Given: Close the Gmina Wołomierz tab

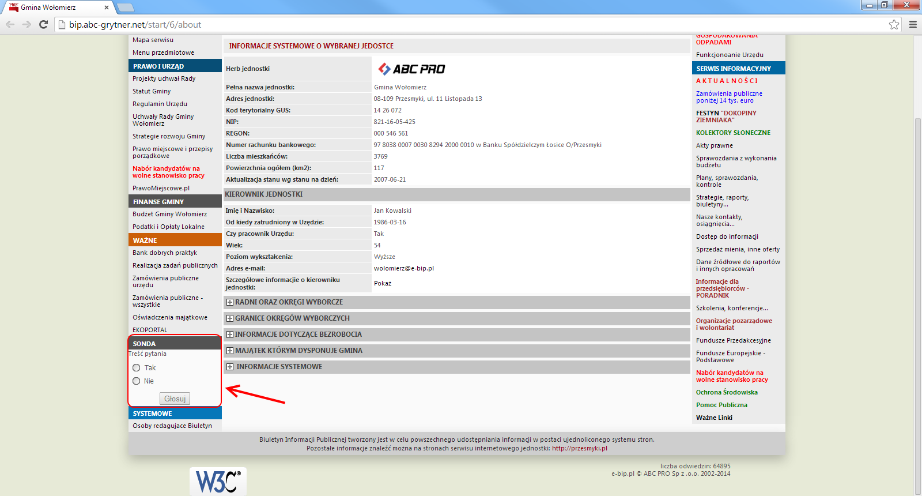Looking at the screenshot, I should point(107,7).
